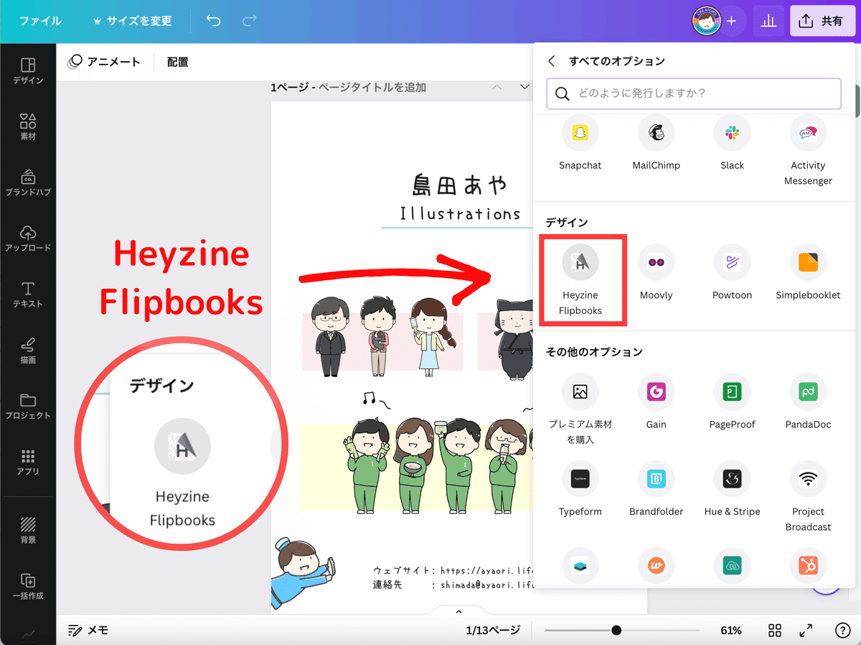861x645 pixels.
Task: Go back from すべてのオプション panel
Action: 551,61
